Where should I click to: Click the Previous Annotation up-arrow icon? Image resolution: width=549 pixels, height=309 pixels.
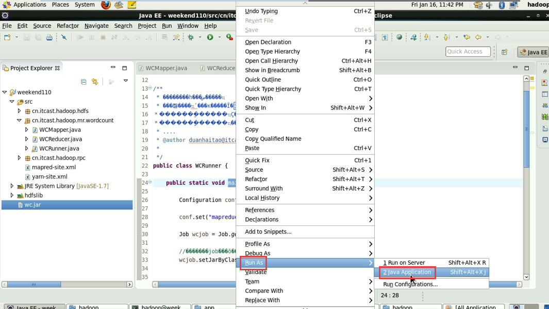pyautogui.click(x=446, y=37)
